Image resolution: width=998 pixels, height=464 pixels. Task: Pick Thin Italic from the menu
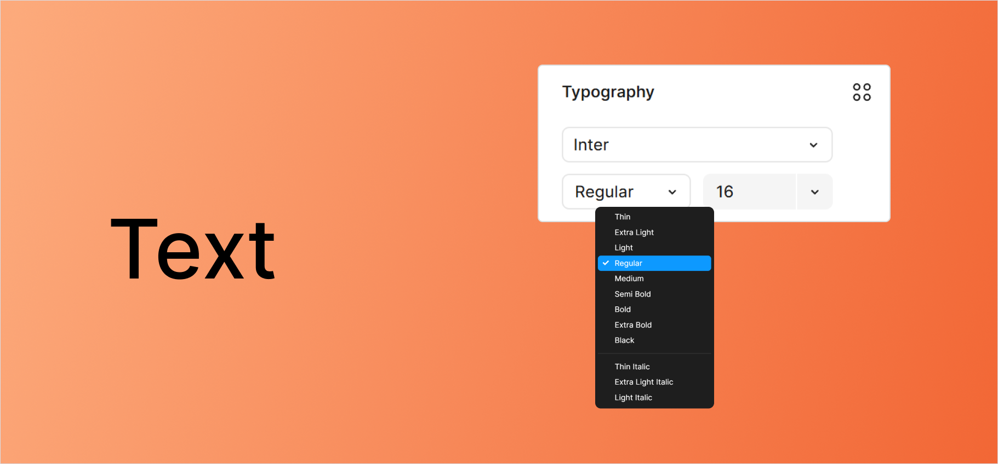(x=632, y=367)
